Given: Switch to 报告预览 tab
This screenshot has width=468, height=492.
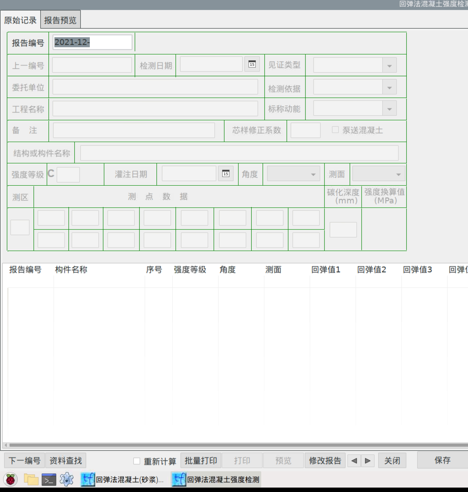Looking at the screenshot, I should point(60,20).
